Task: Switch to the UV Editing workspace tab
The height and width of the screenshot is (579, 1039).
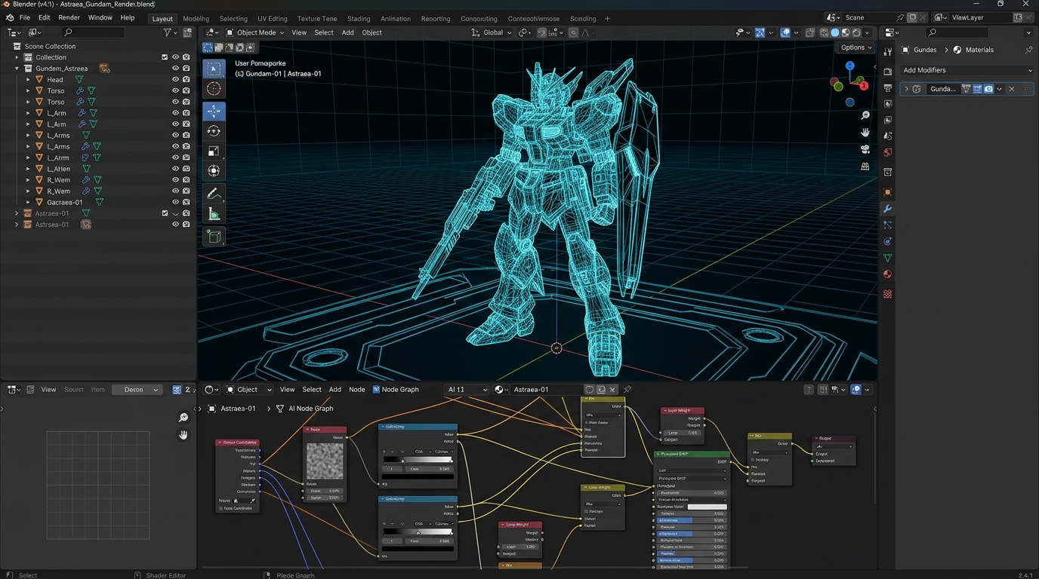Action: (x=273, y=19)
